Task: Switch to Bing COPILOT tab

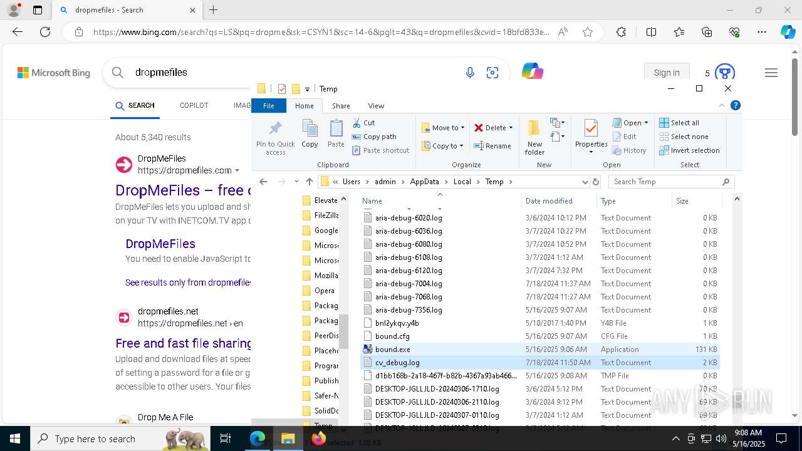Action: pos(194,105)
